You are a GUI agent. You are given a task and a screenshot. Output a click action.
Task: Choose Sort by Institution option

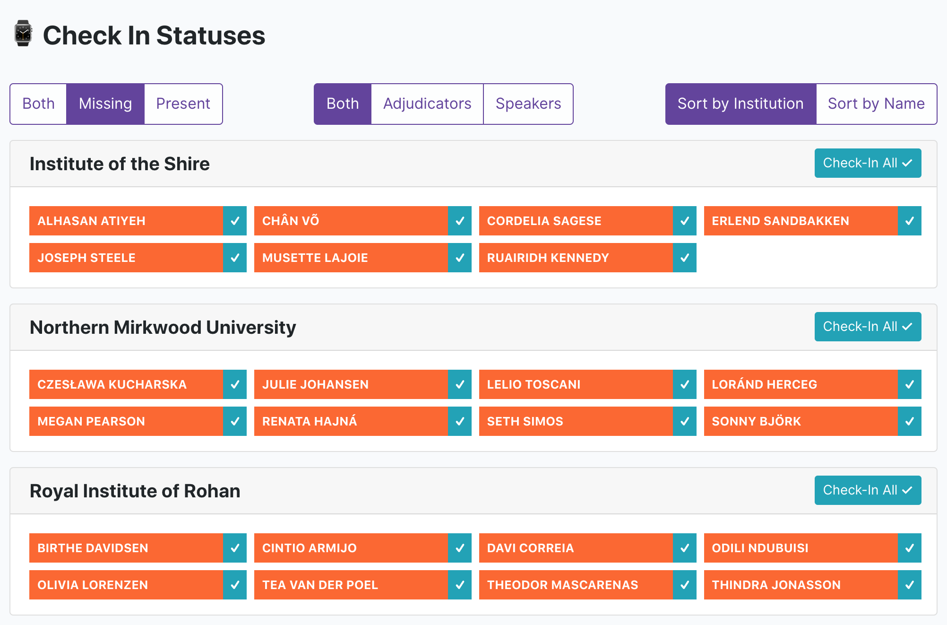(740, 104)
